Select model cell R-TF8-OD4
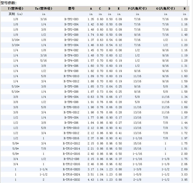Image resolution: width=193 pixels, height=183 pixels. 71,118
